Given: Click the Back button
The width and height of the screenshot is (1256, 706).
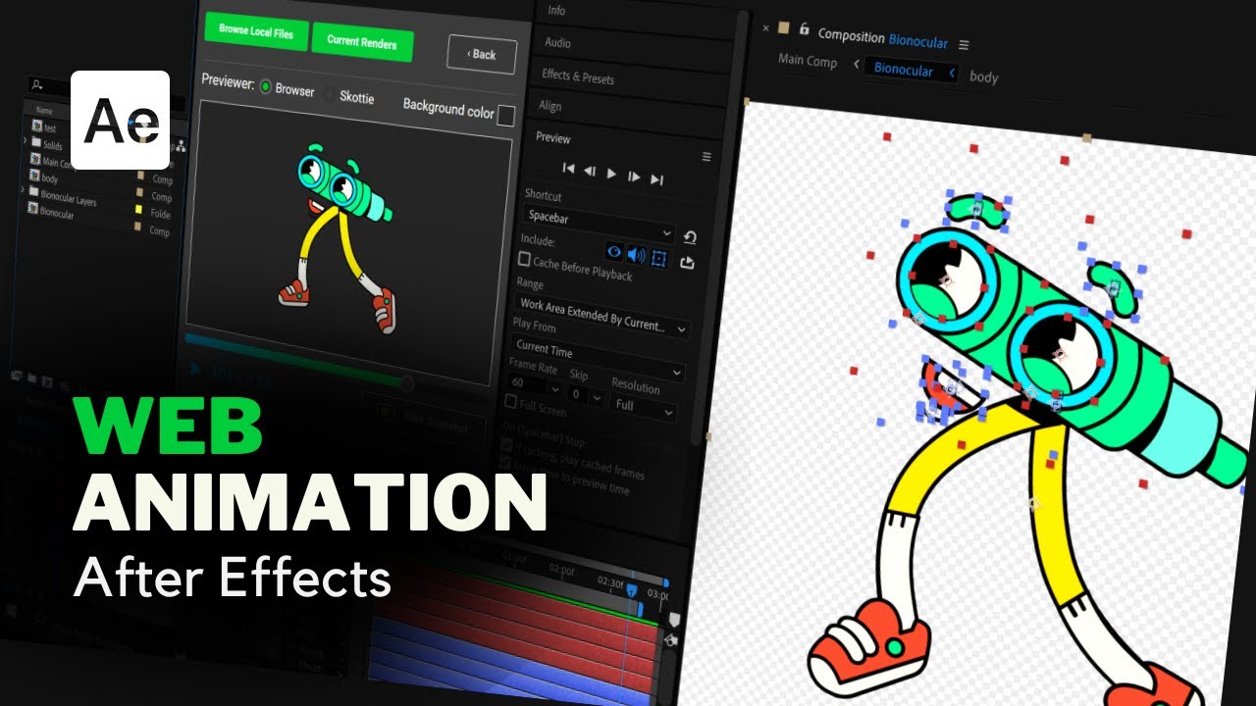Looking at the screenshot, I should (x=482, y=54).
